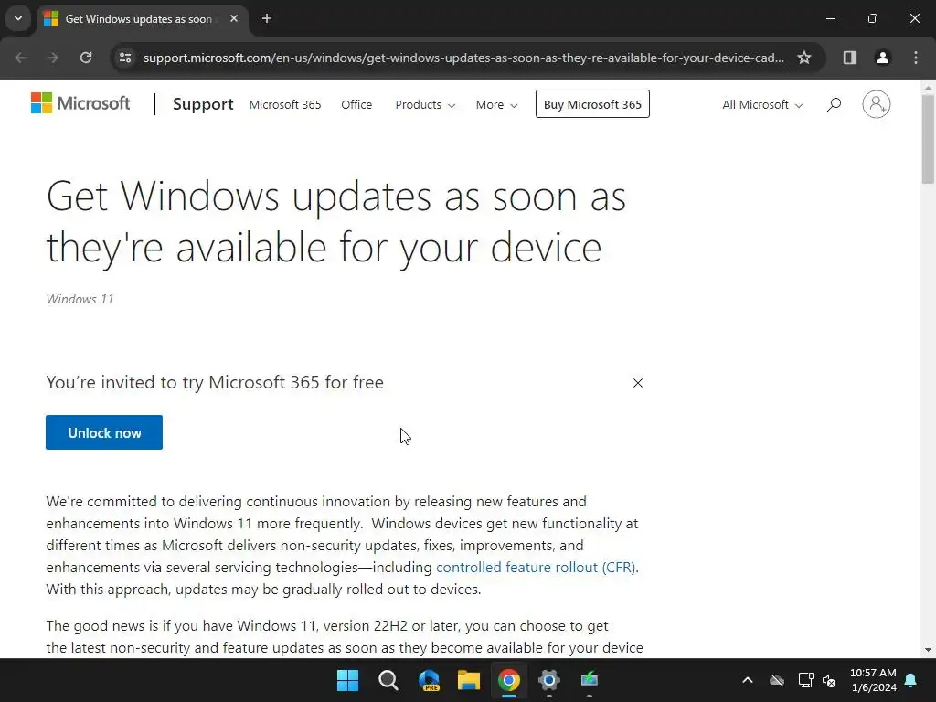Open Microsoft 365 nav link
The image size is (936, 702).
[x=285, y=104]
